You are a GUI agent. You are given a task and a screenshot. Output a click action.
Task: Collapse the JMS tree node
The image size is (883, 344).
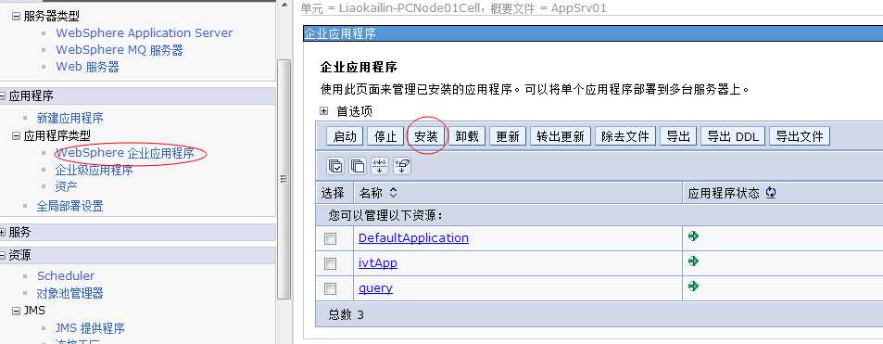16,311
